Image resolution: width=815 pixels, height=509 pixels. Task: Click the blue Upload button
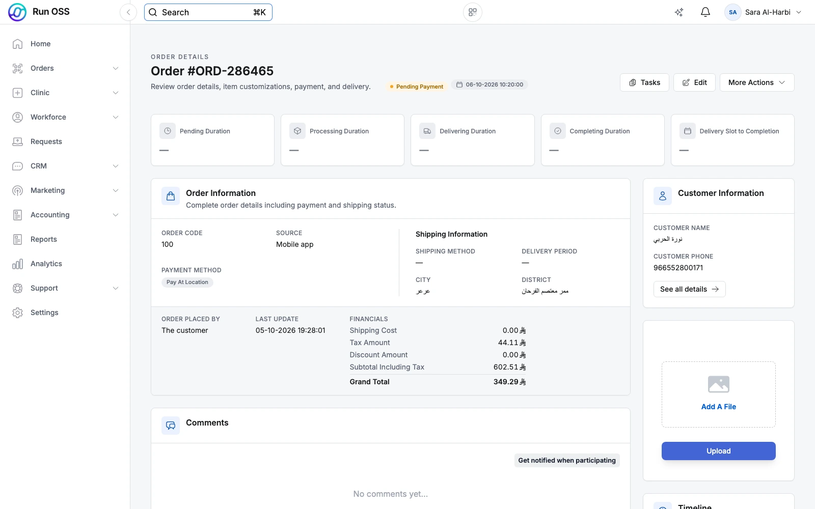[x=718, y=451]
